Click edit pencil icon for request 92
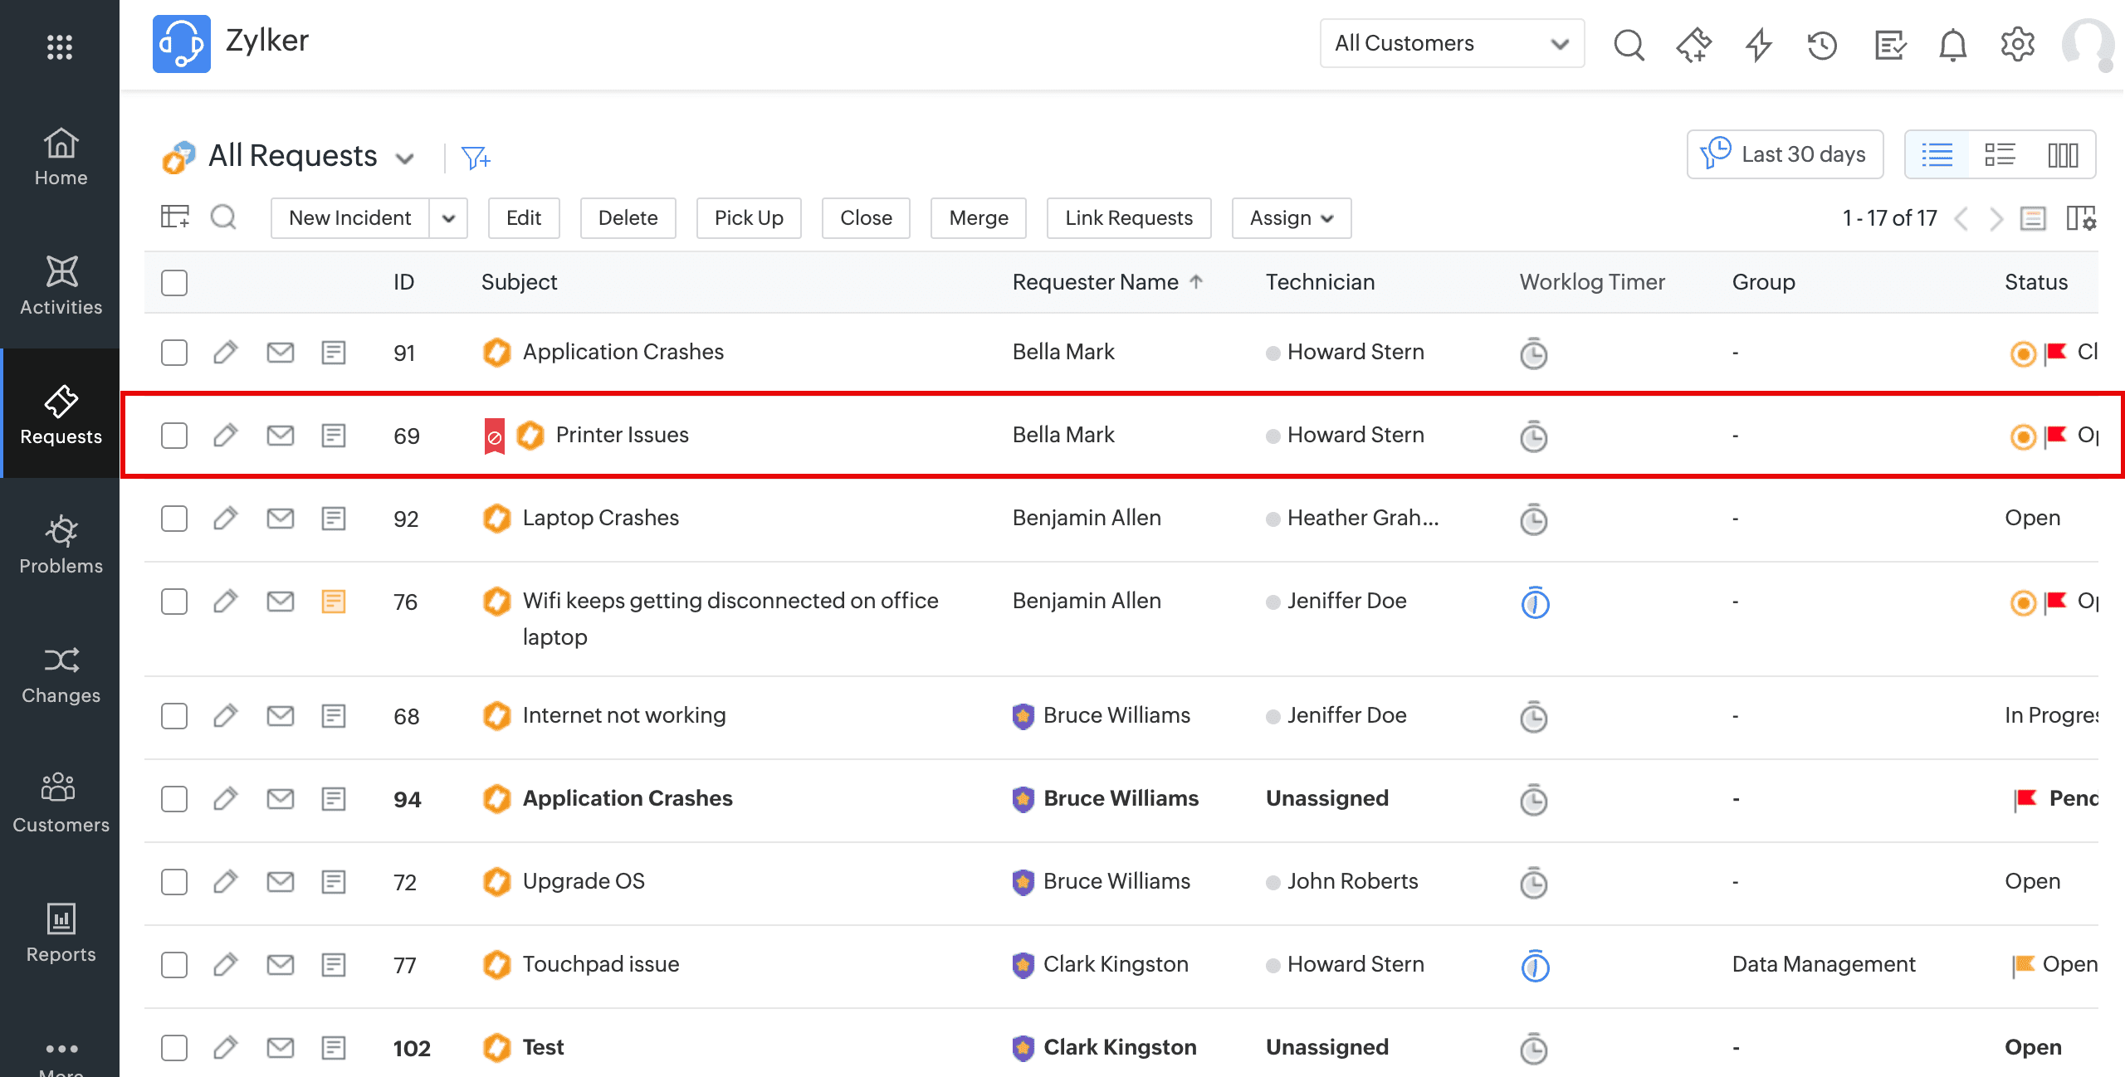This screenshot has height=1077, width=2125. coord(225,519)
